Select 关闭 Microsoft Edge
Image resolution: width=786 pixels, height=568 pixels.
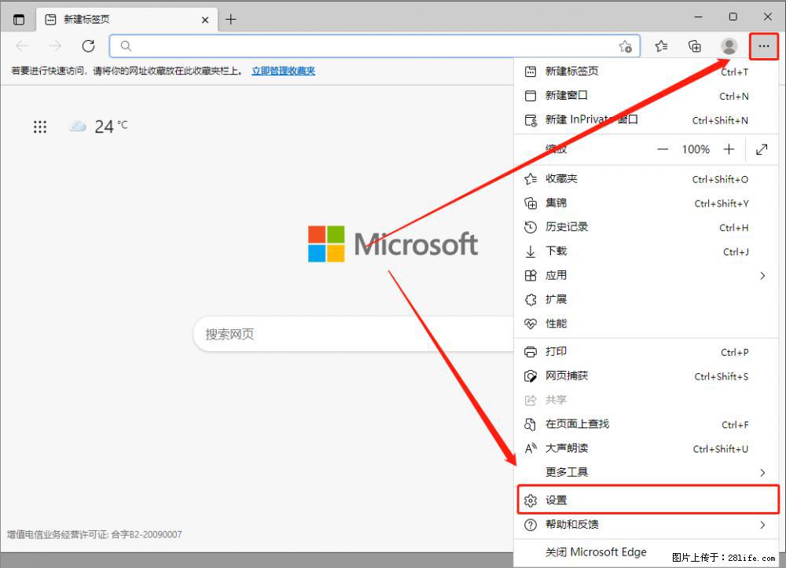point(595,552)
